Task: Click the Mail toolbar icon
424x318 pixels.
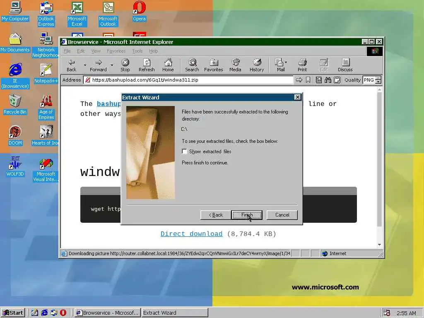Action: (279, 65)
